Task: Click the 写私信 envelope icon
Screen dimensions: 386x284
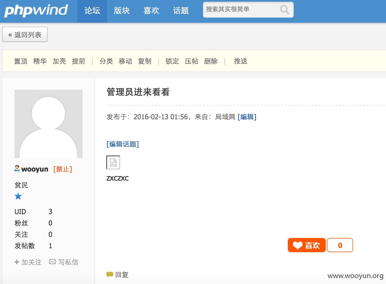Action: pos(53,262)
